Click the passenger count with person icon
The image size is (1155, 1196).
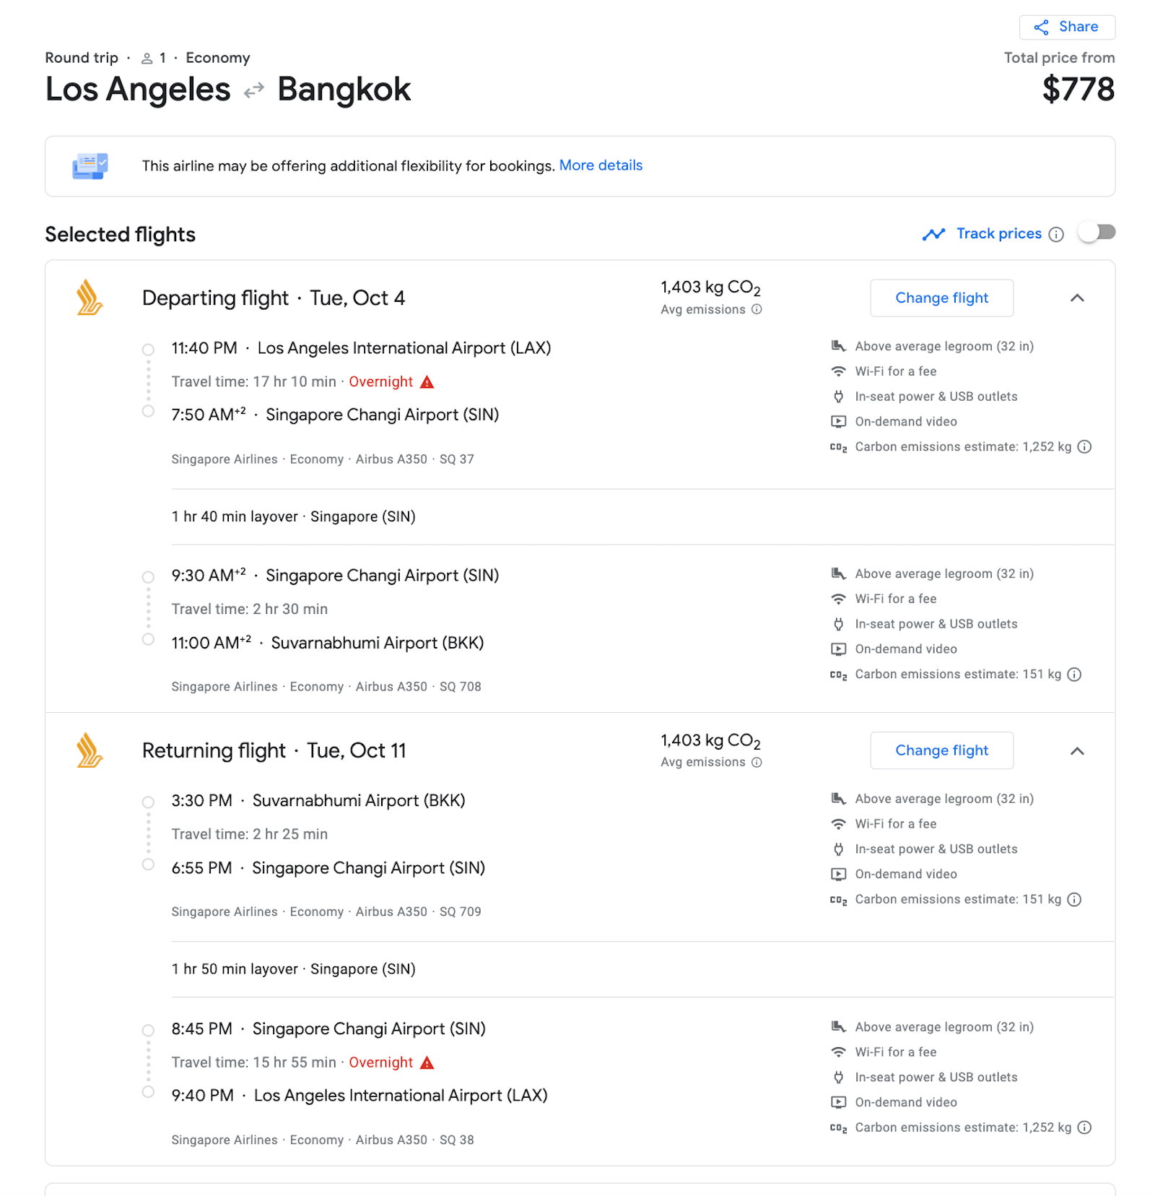tap(154, 57)
